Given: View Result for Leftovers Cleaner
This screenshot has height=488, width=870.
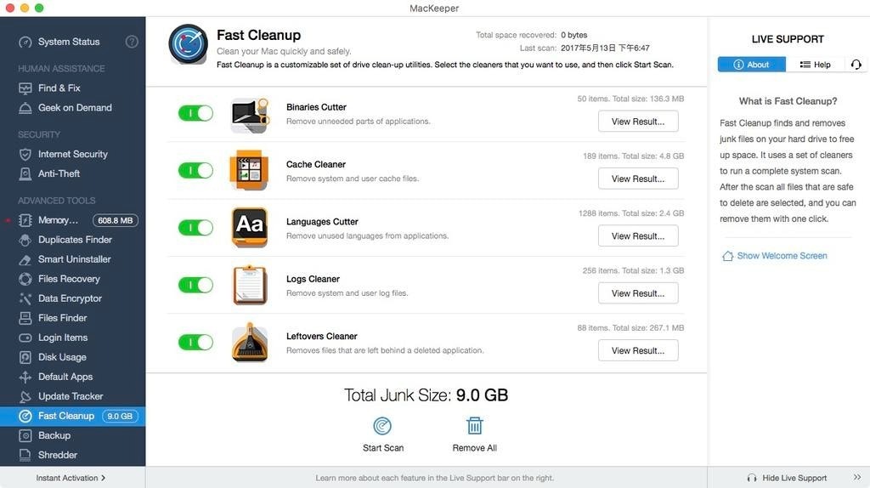Looking at the screenshot, I should 638,350.
